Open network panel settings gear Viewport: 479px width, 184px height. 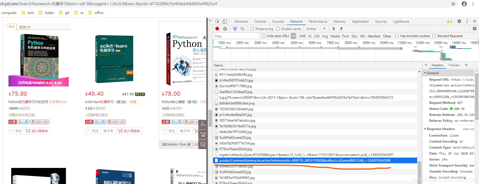475,29
